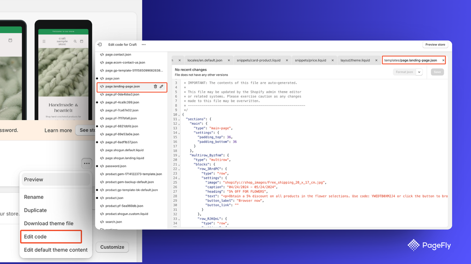Close the layout/theme.liquid tab

[376, 60]
